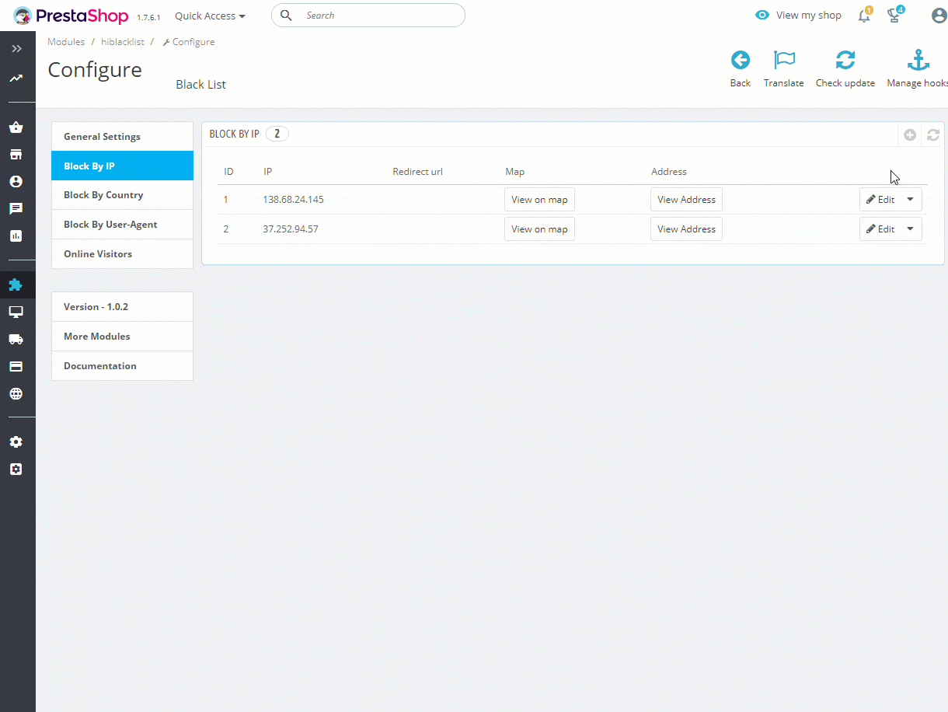The height and width of the screenshot is (712, 948).
Task: Click the View my shop link
Action: [x=808, y=16]
